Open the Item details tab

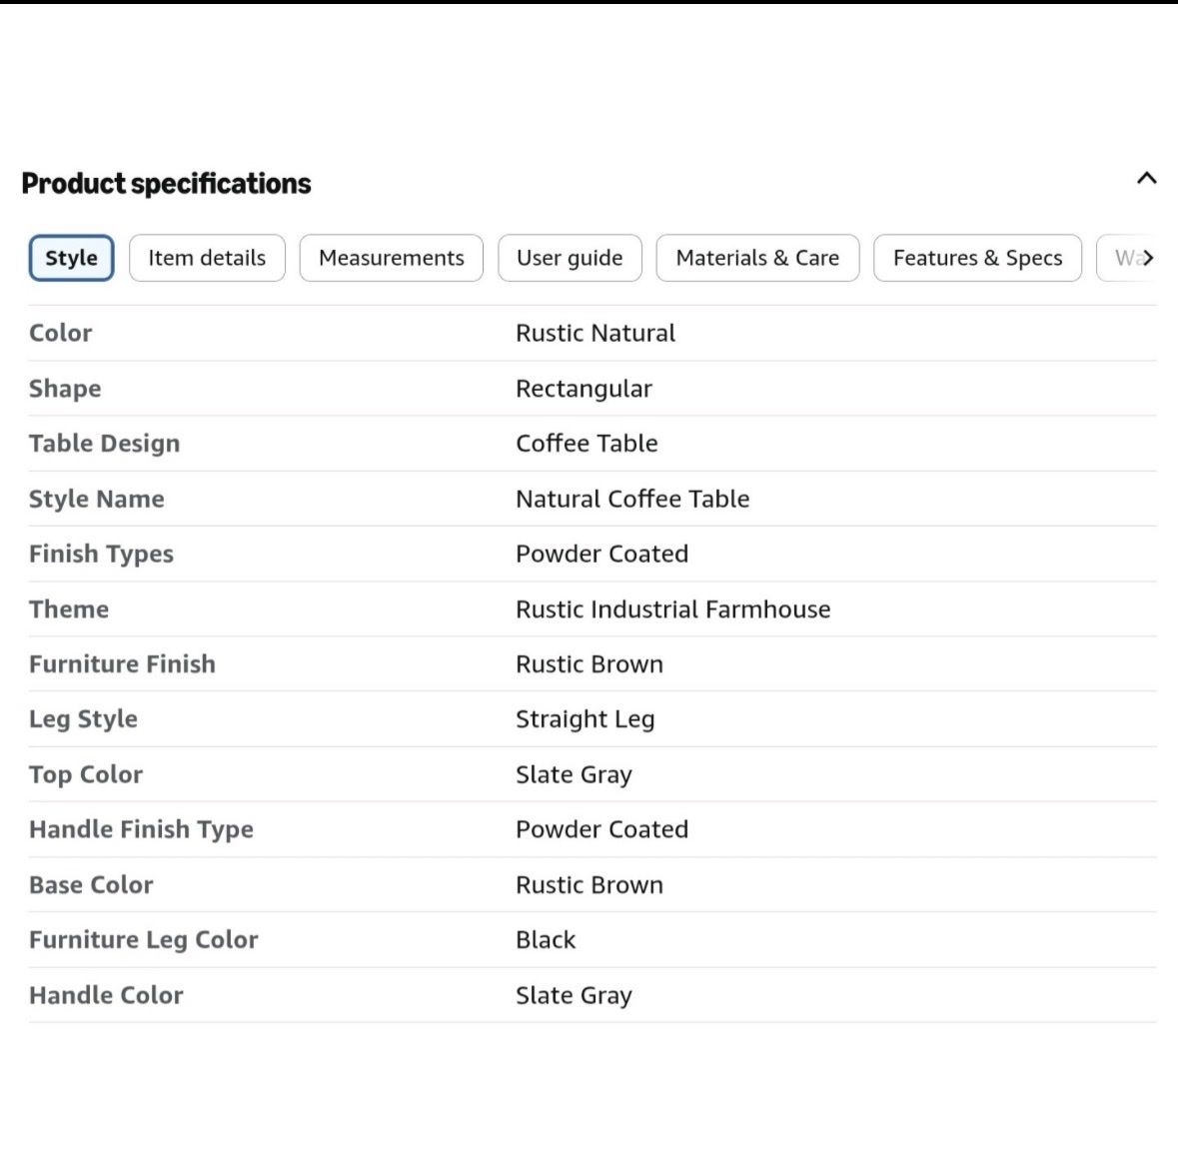pos(207,258)
